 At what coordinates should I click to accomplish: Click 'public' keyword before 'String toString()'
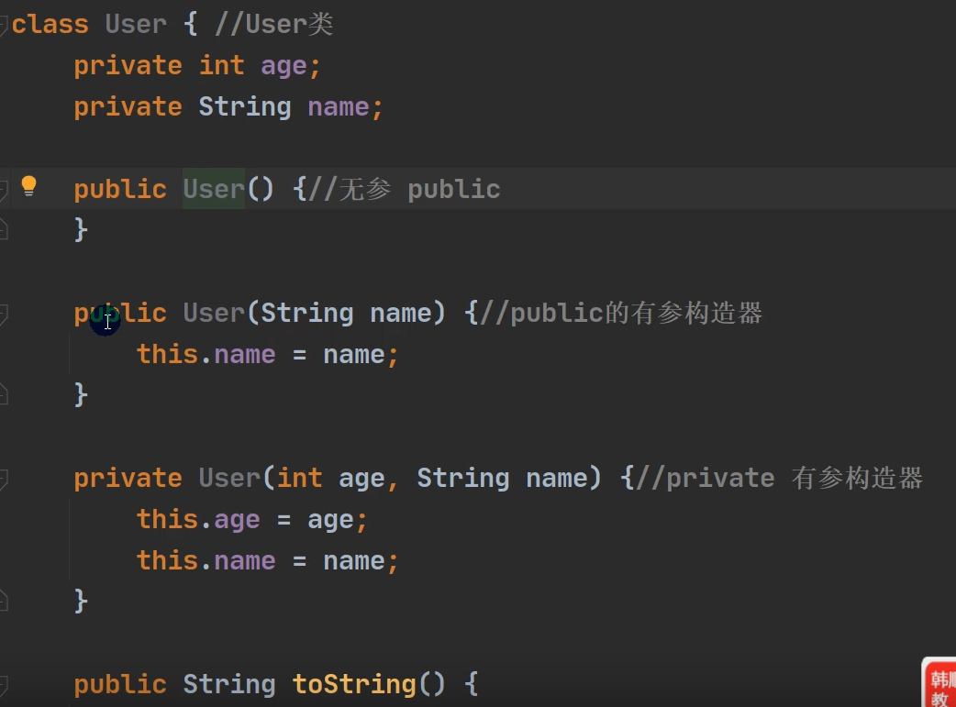click(x=120, y=684)
